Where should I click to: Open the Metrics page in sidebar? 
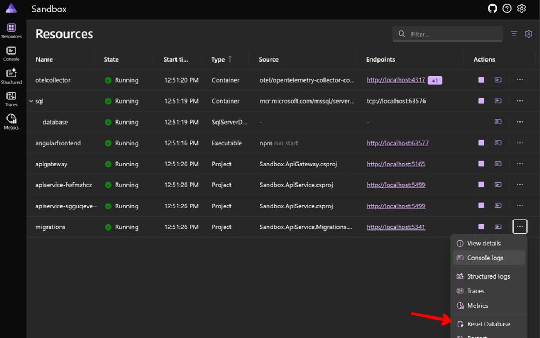click(x=11, y=122)
